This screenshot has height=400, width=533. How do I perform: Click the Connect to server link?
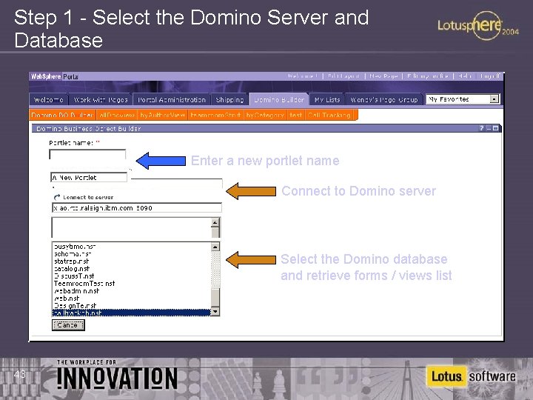pyautogui.click(x=88, y=197)
